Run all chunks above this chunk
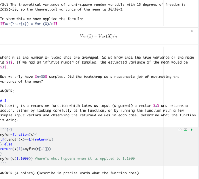Image resolution: width=199 pixels, height=179 pixels. [185, 130]
